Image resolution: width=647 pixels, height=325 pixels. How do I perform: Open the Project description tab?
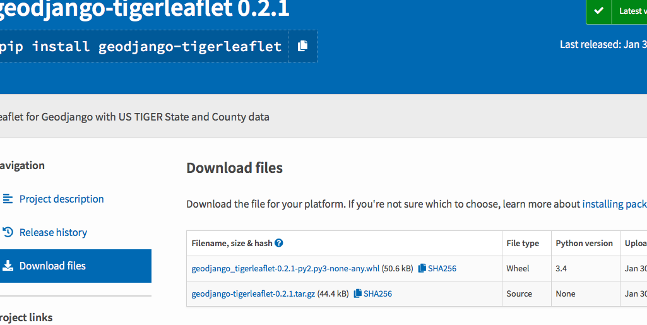pos(61,199)
